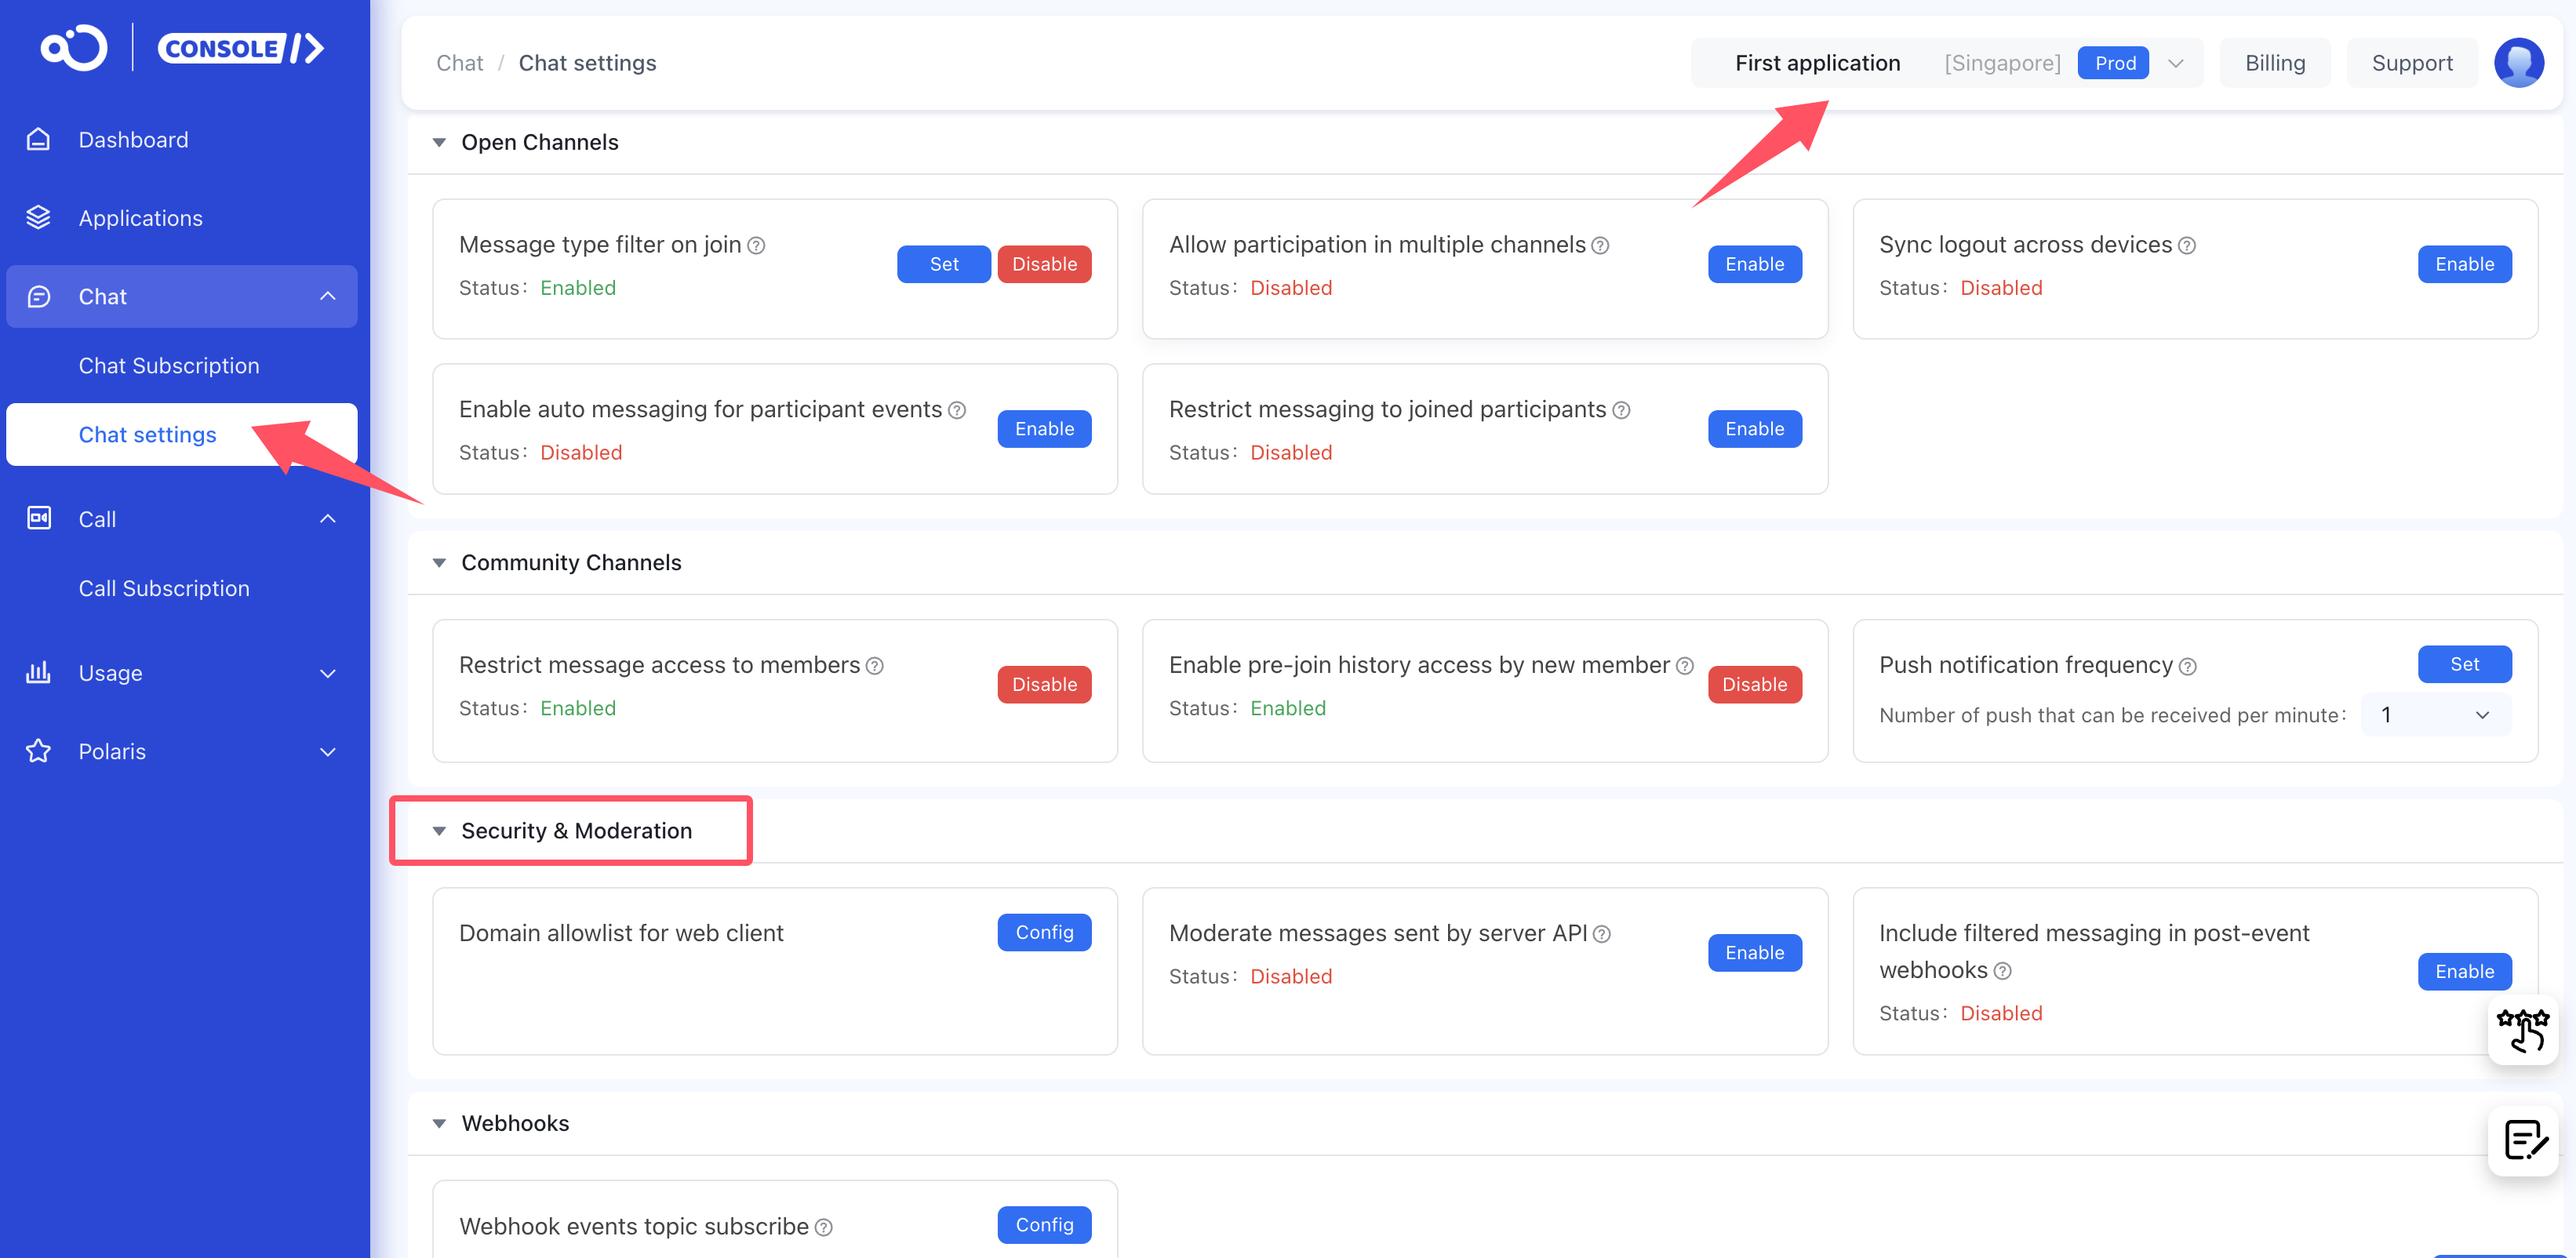Click Config for Domain allowlist
This screenshot has height=1258, width=2576.
point(1043,932)
